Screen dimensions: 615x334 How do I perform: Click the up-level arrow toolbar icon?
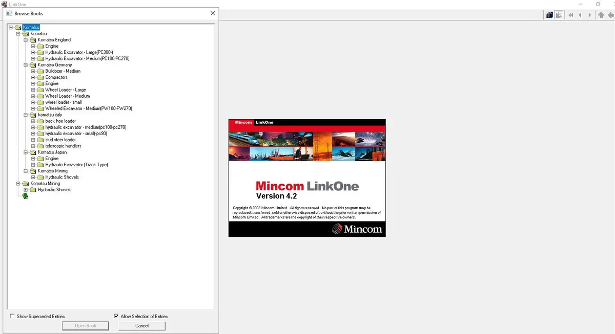(x=602, y=15)
